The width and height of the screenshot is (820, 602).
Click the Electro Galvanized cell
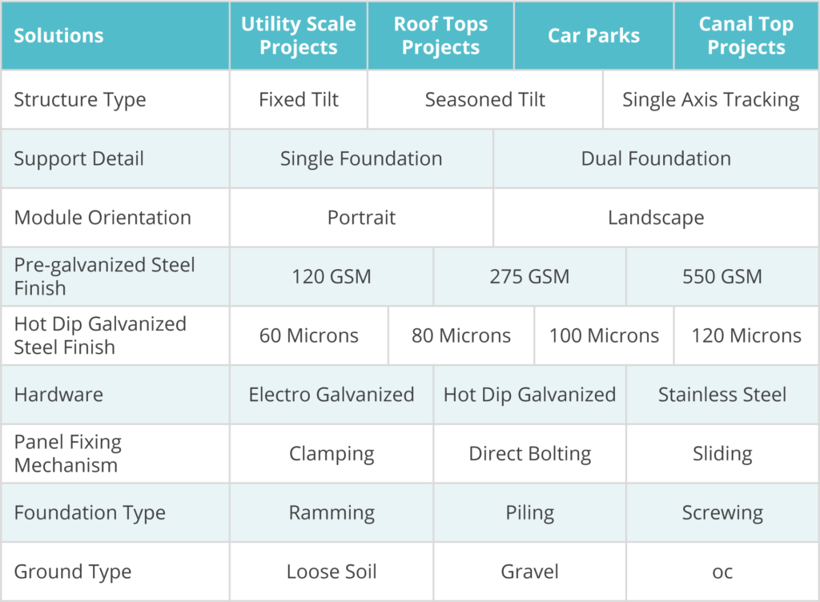point(332,395)
